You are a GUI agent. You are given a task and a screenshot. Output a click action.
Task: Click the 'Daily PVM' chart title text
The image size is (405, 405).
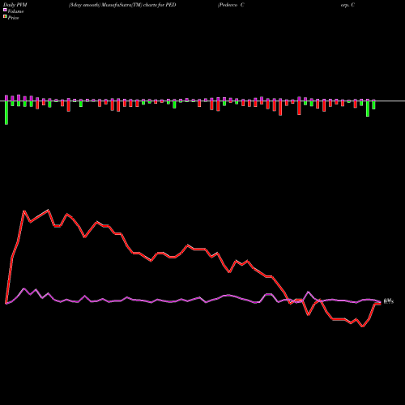15,5
